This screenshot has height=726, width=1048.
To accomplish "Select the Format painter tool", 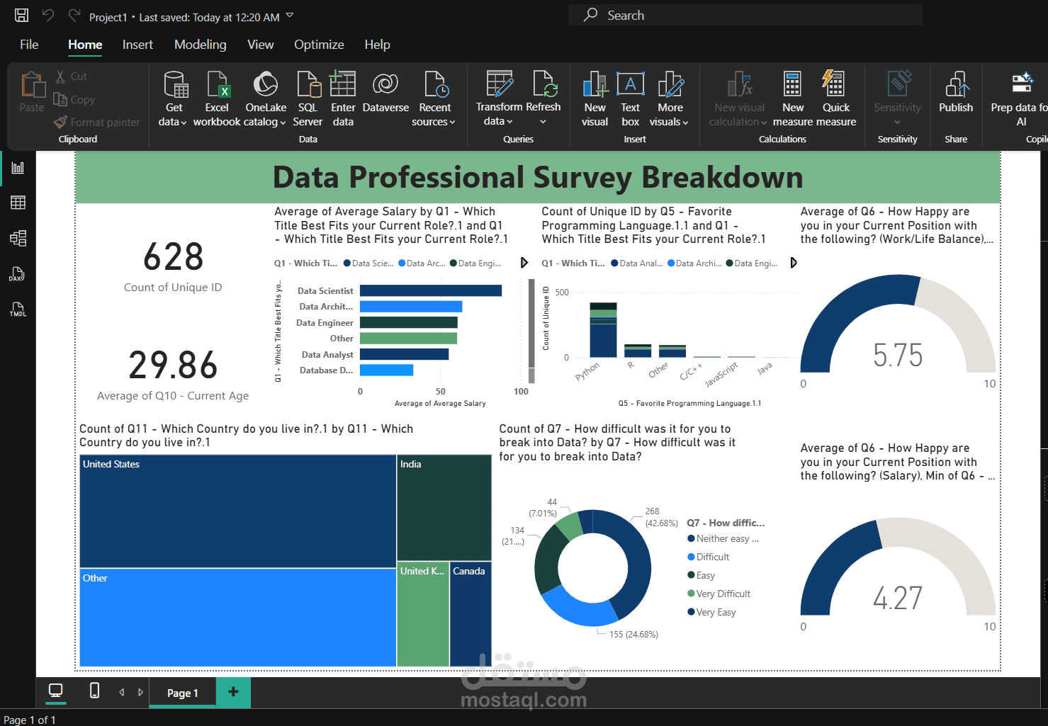I will pyautogui.click(x=96, y=122).
